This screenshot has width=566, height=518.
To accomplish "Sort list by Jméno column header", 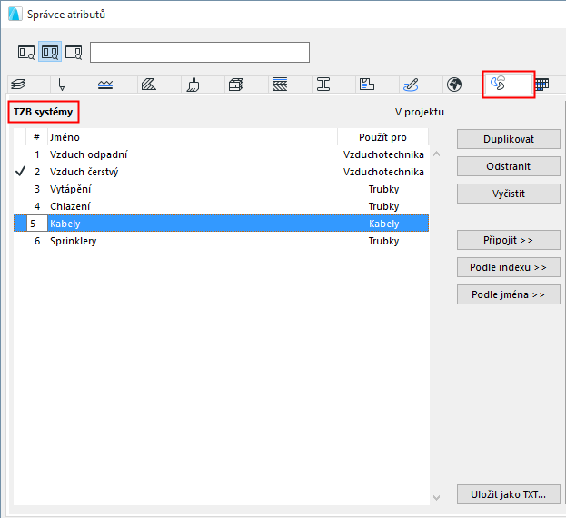I will click(x=193, y=137).
